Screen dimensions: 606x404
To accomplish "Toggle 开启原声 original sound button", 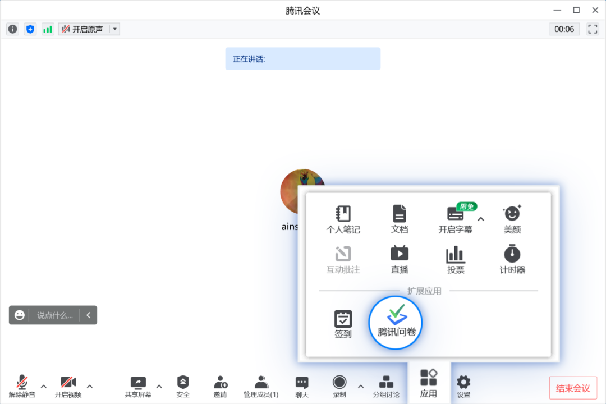I will pyautogui.click(x=84, y=29).
